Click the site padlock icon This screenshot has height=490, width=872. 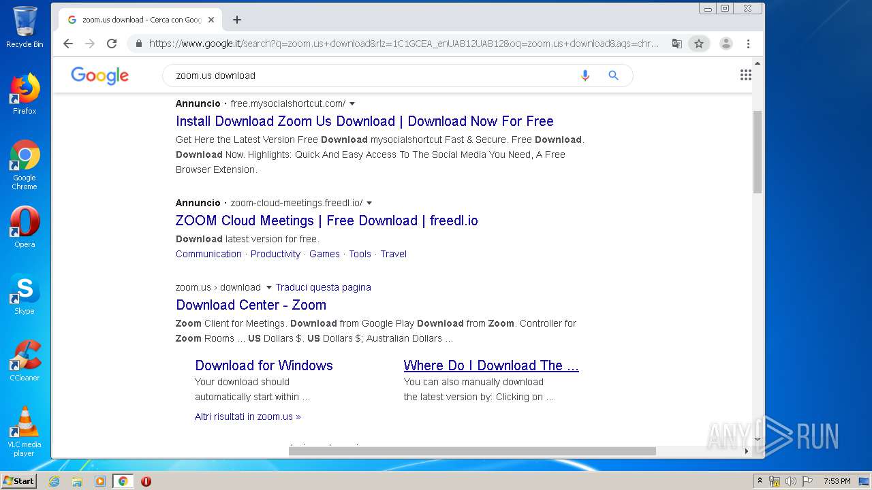[x=139, y=44]
